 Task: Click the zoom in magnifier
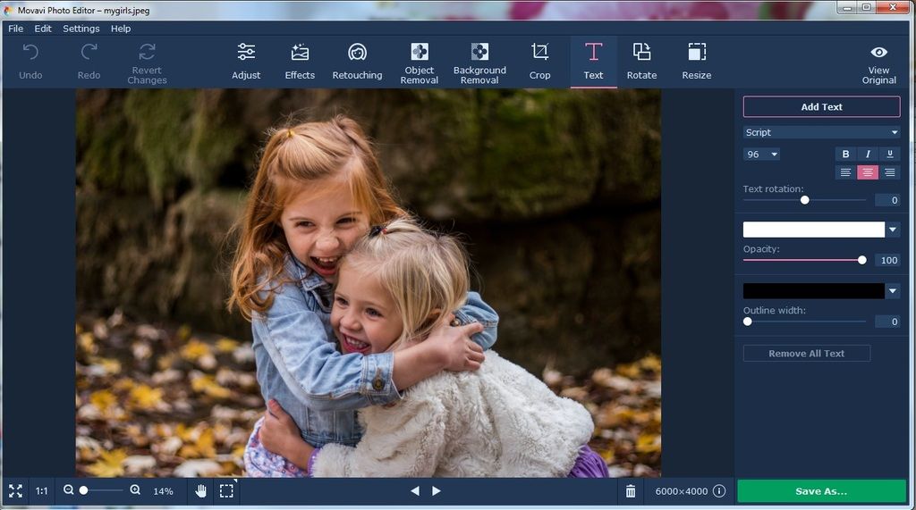coord(135,490)
